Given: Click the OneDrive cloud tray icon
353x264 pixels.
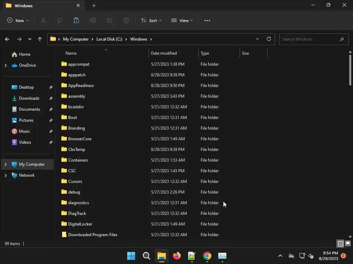Looking at the screenshot, I should [291, 256].
